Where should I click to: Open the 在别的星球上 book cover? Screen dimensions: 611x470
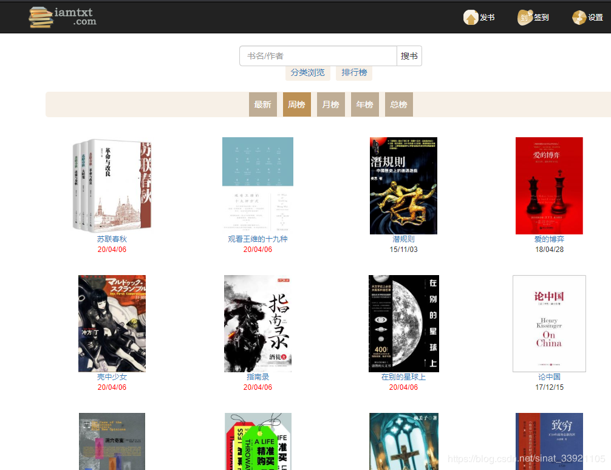click(x=404, y=324)
